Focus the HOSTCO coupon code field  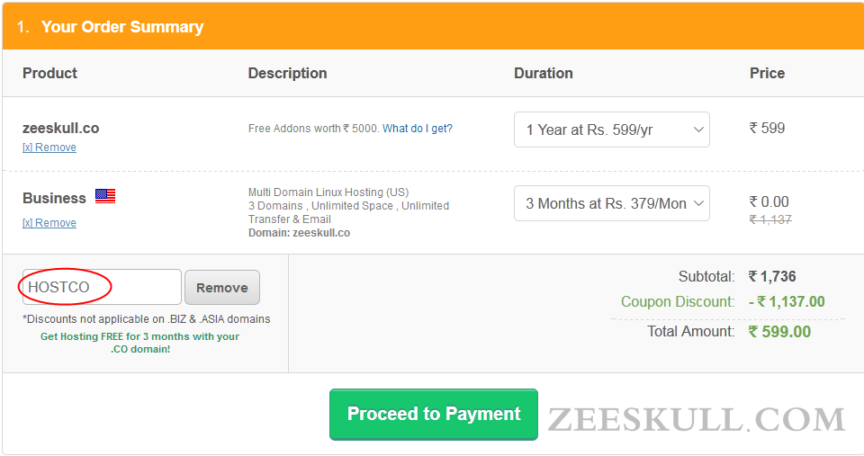tap(102, 287)
